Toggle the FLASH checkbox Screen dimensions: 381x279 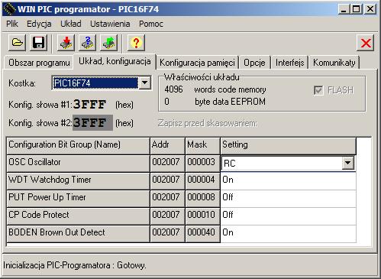click(x=318, y=90)
